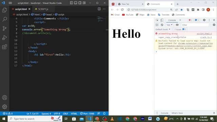This screenshot has height=122, width=217.
Task: Open the Default levels dropdown
Action: tap(163, 29)
